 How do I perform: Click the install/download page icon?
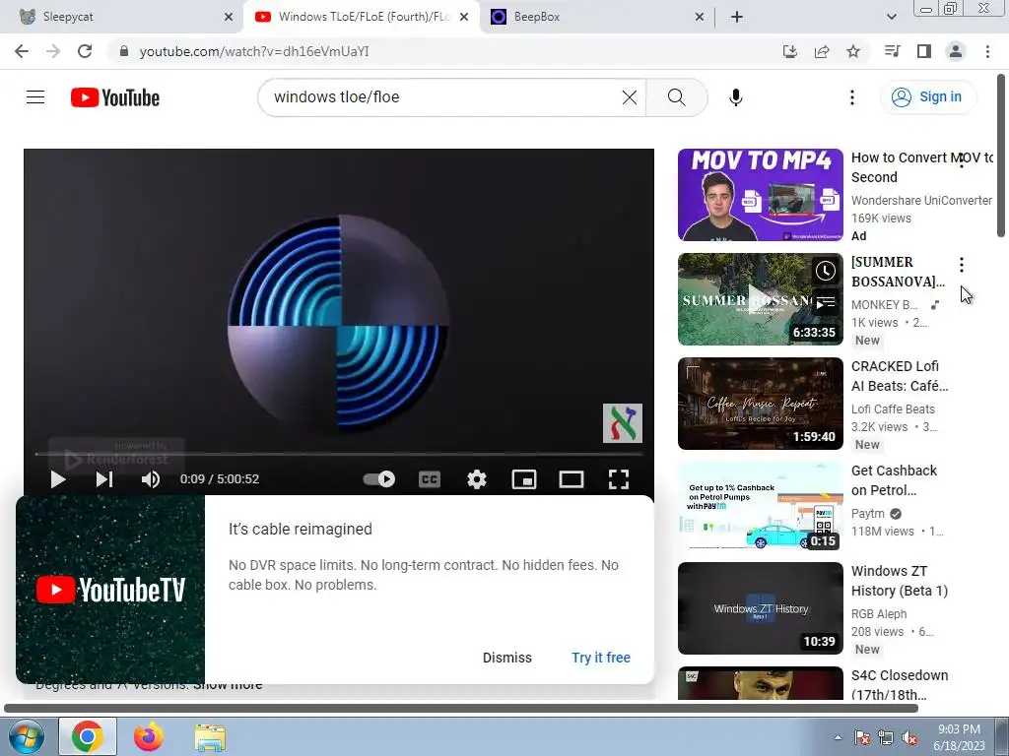[789, 51]
